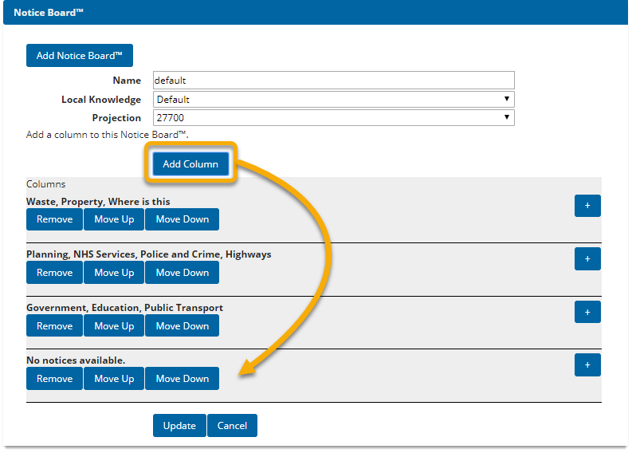Image resolution: width=632 pixels, height=453 pixels.
Task: Move Up the Waste, Property column
Action: click(x=114, y=219)
